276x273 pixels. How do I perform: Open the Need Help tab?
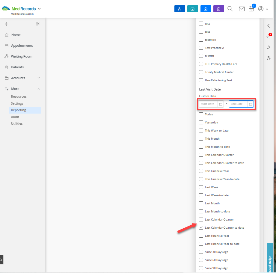click(270, 258)
